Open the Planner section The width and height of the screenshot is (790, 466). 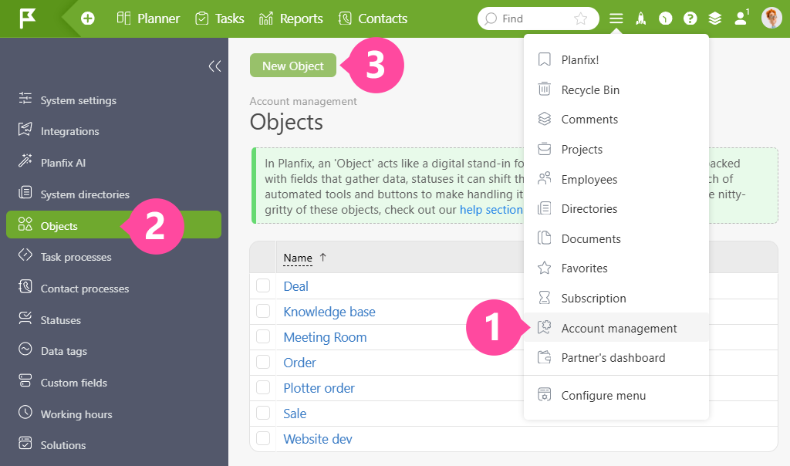click(x=148, y=19)
